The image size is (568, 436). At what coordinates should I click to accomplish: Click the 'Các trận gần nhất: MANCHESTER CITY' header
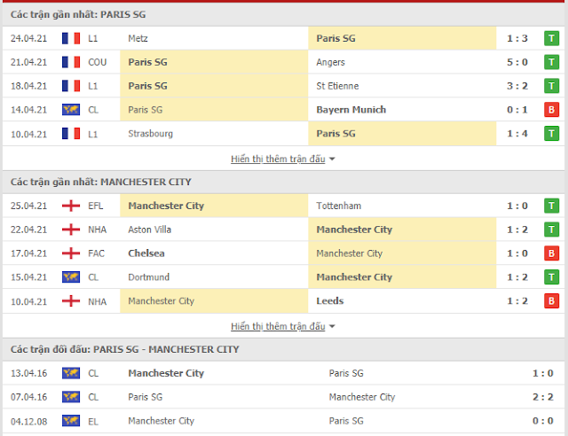click(x=100, y=182)
